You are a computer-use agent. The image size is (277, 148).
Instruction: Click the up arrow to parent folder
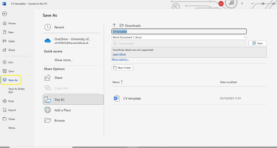114,25
